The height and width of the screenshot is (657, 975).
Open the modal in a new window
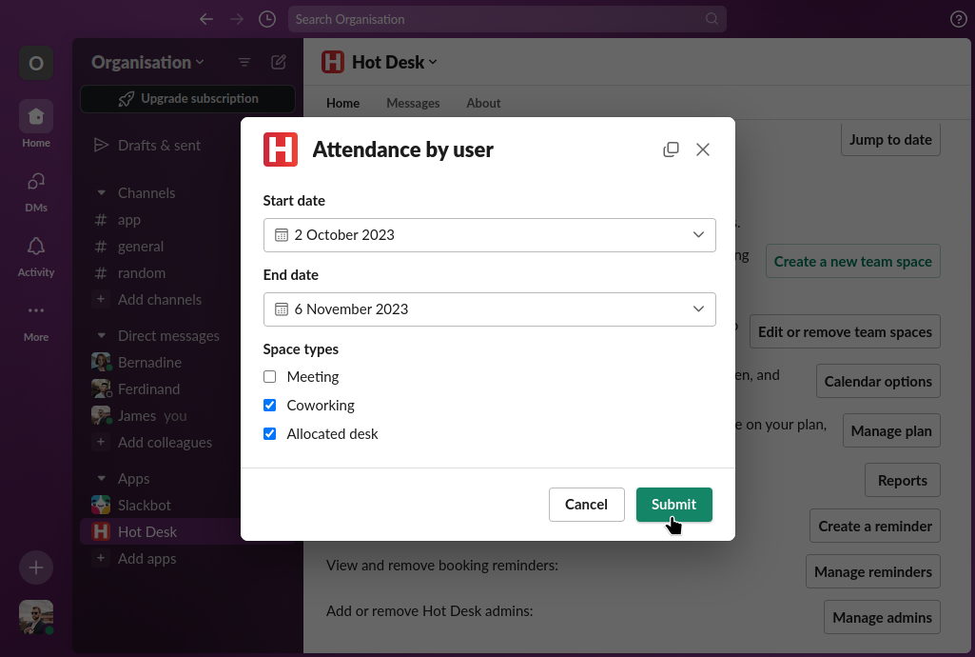(x=671, y=149)
